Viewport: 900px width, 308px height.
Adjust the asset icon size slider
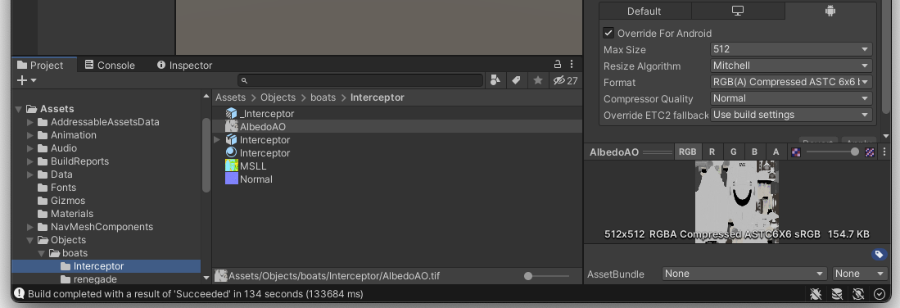[x=546, y=276]
